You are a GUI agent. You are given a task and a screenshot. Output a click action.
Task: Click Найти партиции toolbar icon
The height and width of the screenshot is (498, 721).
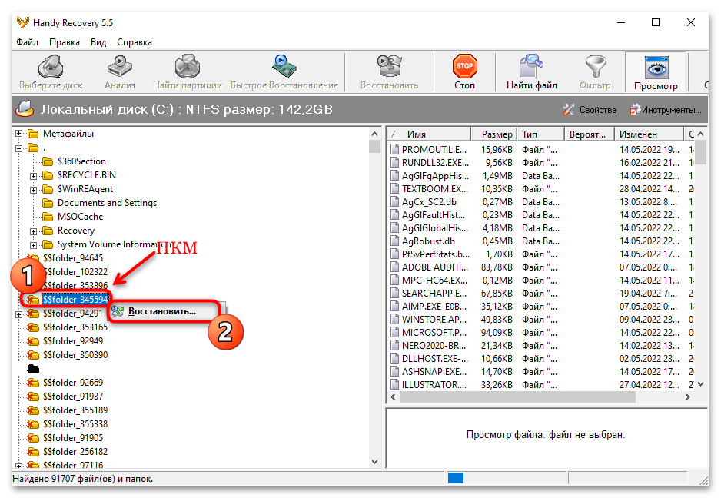(187, 72)
